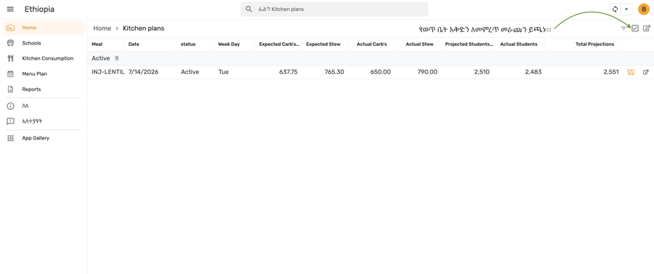Sort by the Actual Carb's column header
Image resolution: width=654 pixels, height=274 pixels.
[x=372, y=44]
